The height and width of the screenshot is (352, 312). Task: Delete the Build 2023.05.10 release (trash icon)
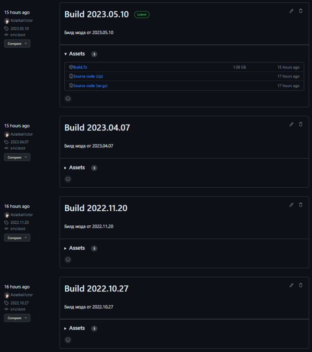[301, 11]
